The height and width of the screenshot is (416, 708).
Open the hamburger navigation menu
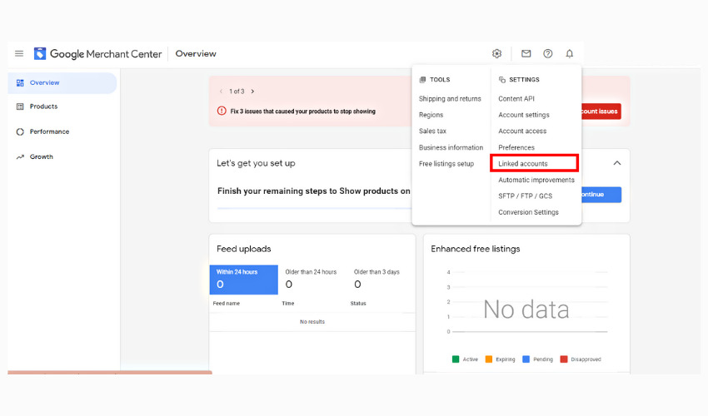[19, 54]
